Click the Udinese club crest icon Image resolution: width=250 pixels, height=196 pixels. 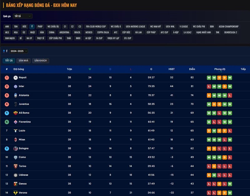(x=15, y=175)
